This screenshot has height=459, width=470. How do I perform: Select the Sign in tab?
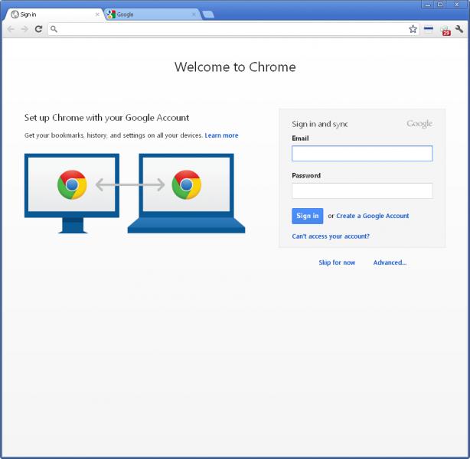[x=54, y=15]
